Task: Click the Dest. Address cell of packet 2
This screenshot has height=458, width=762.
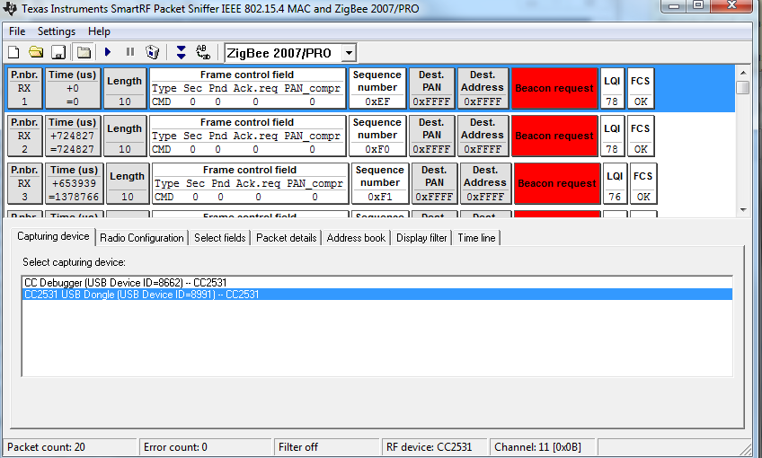Action: coord(483,136)
